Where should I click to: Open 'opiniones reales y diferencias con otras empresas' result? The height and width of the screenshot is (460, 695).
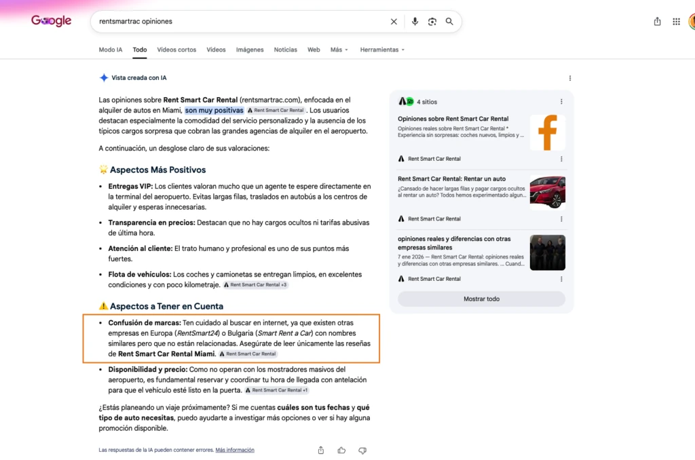(454, 244)
